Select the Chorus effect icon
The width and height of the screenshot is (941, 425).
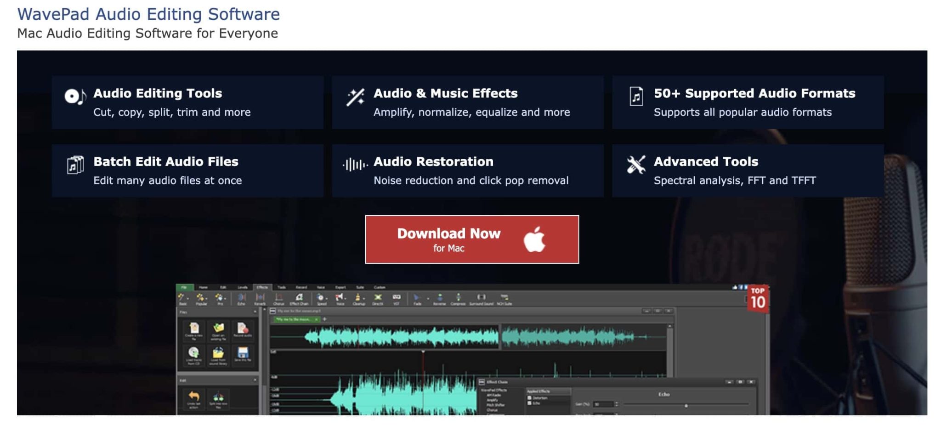[279, 299]
